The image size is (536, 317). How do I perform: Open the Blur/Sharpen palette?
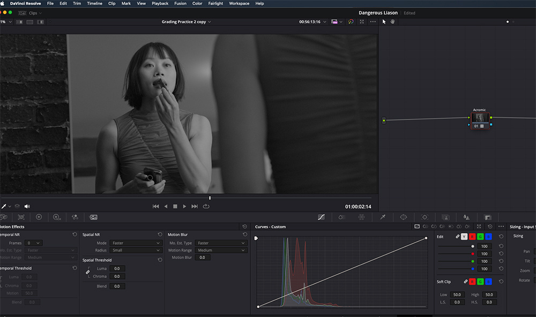pos(466,217)
